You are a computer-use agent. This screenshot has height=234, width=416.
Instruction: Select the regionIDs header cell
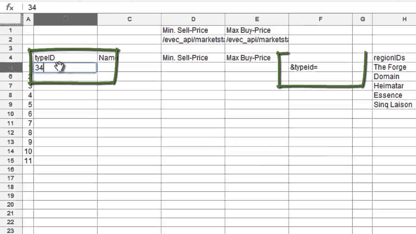coord(394,58)
